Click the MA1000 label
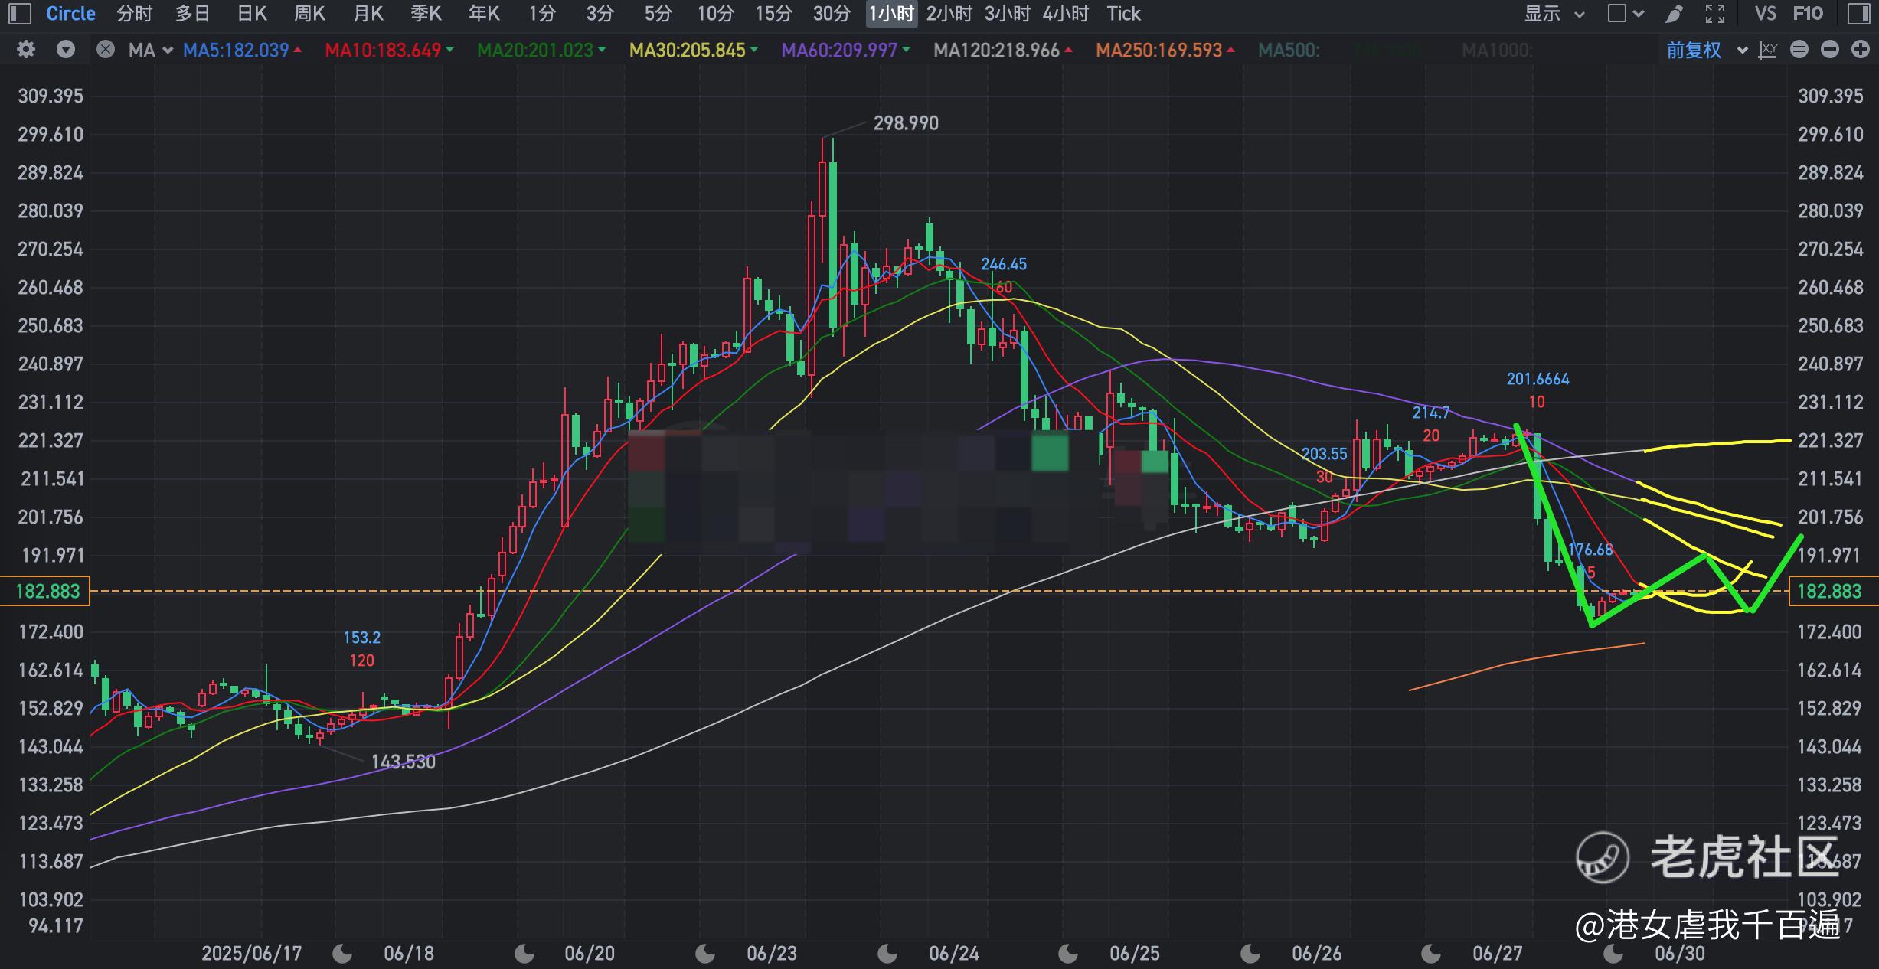1879x969 pixels. pos(1497,51)
